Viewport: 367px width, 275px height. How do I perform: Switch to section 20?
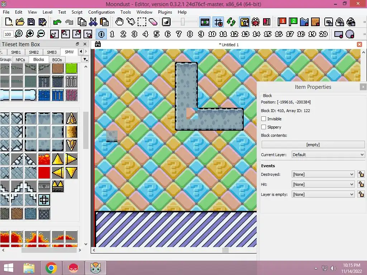pyautogui.click(x=323, y=34)
